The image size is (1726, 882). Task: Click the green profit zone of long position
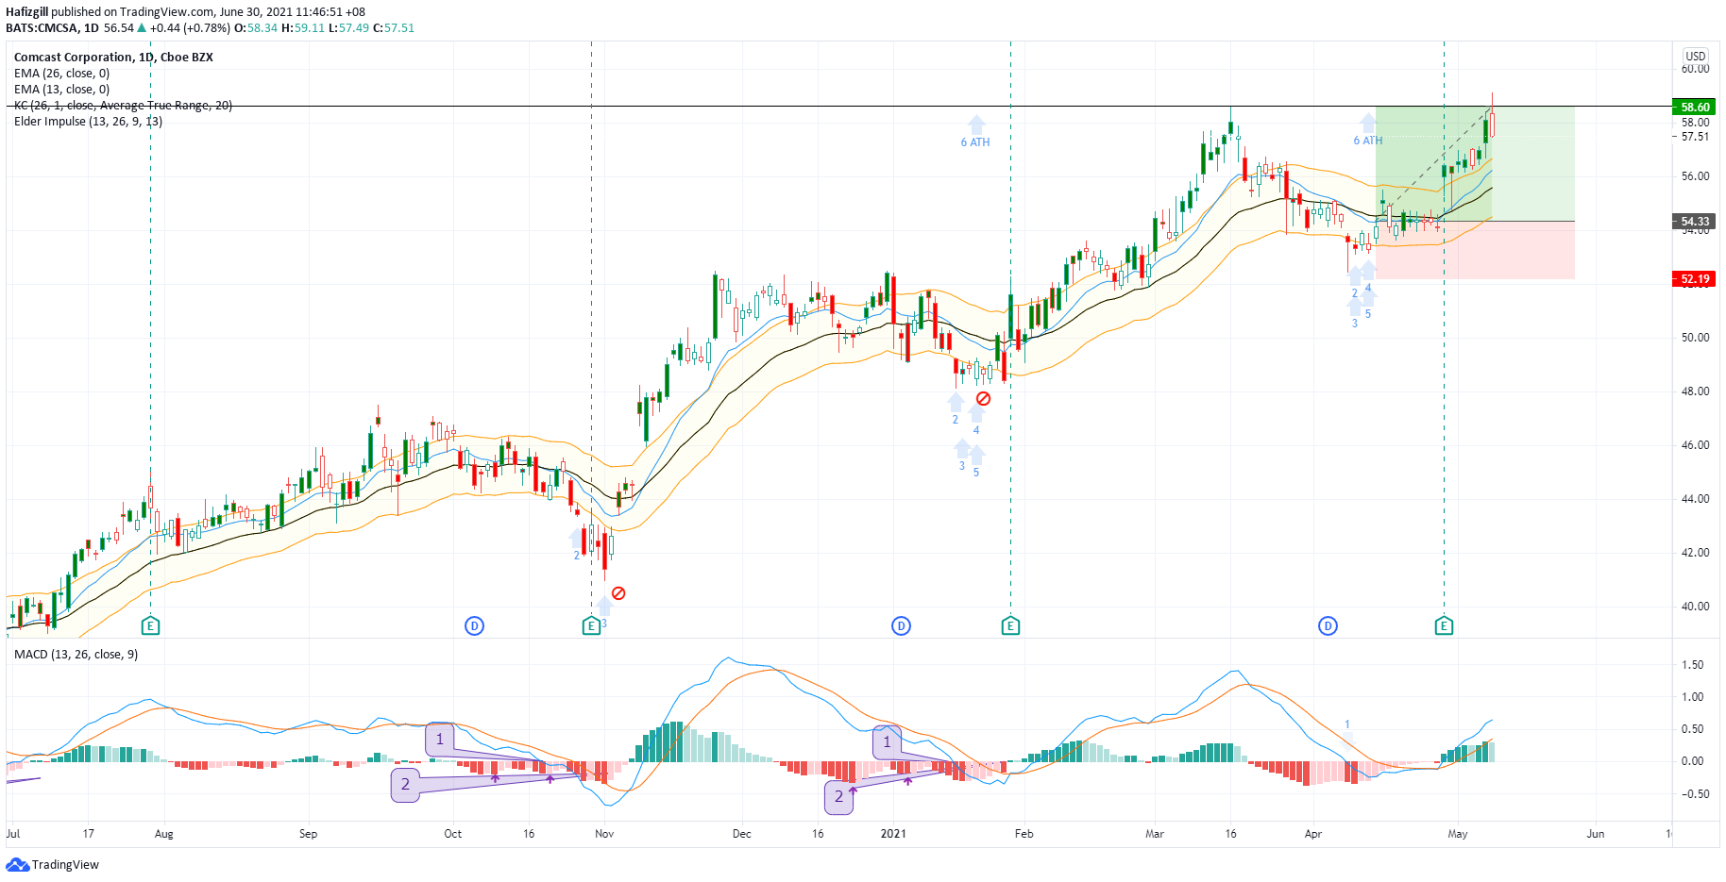1475,163
